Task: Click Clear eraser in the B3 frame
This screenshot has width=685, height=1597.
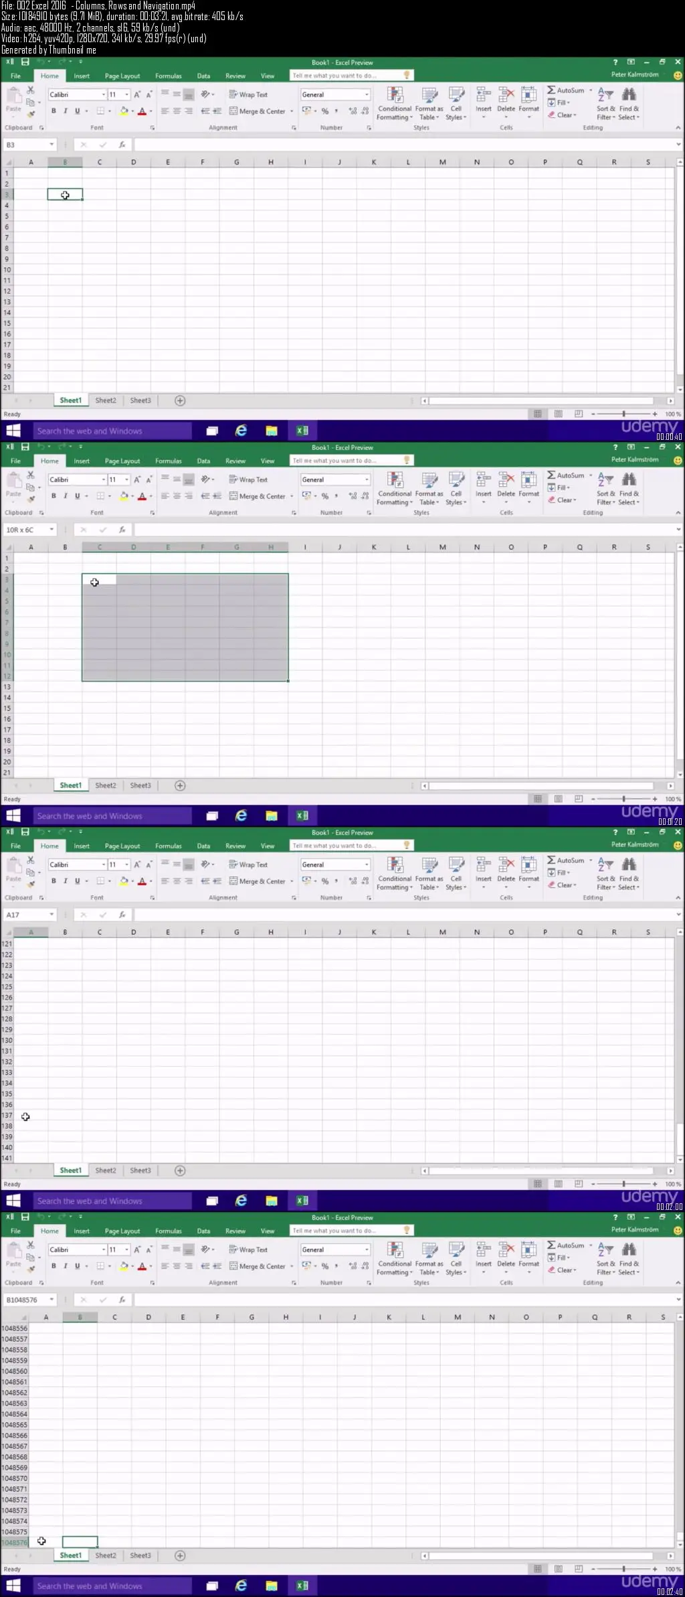Action: [x=562, y=115]
